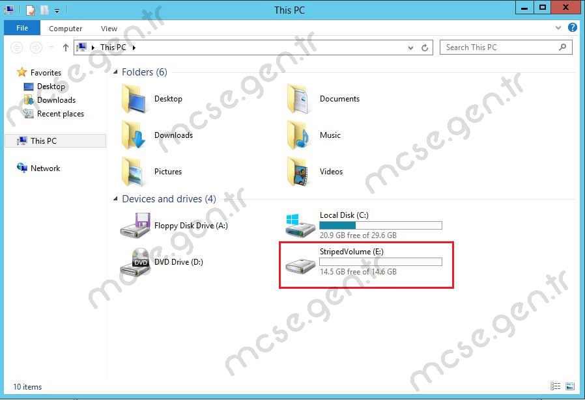Select the Local Disk (C:) drive icon
Image resolution: width=585 pixels, height=400 pixels.
coord(300,225)
